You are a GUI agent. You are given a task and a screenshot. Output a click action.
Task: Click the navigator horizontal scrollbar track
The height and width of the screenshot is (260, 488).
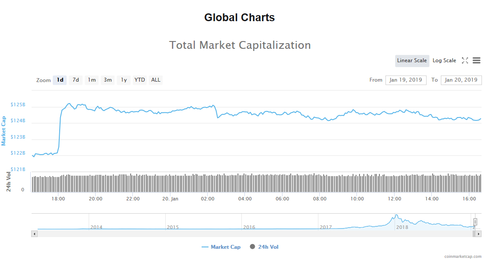(255, 234)
